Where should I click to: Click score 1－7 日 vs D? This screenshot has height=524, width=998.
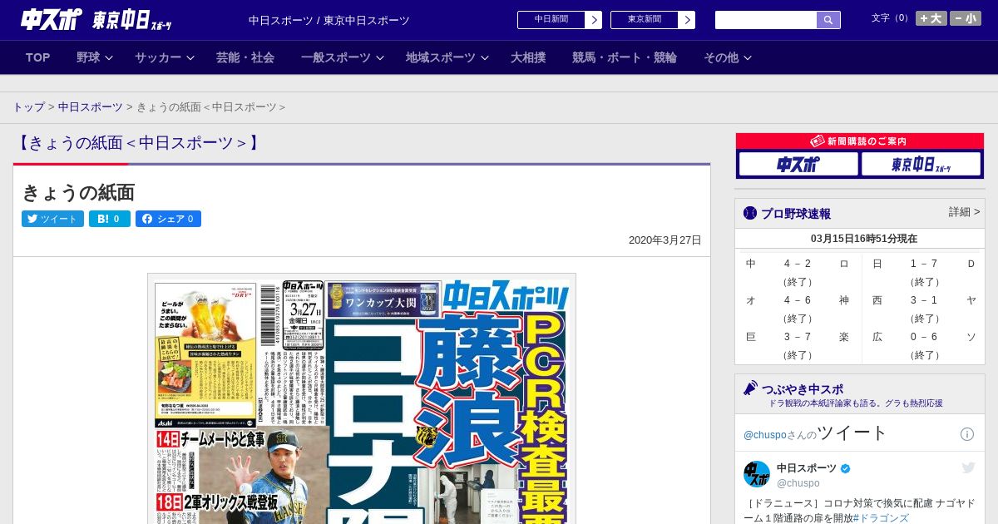[x=924, y=264]
